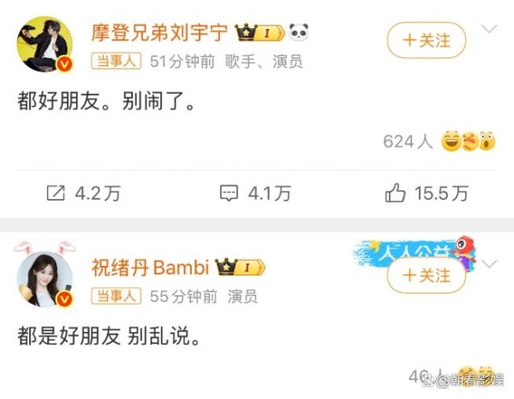This screenshot has width=514, height=399.
Task: Open username link 摩登兄弟刘宇宁
Action: click(159, 33)
